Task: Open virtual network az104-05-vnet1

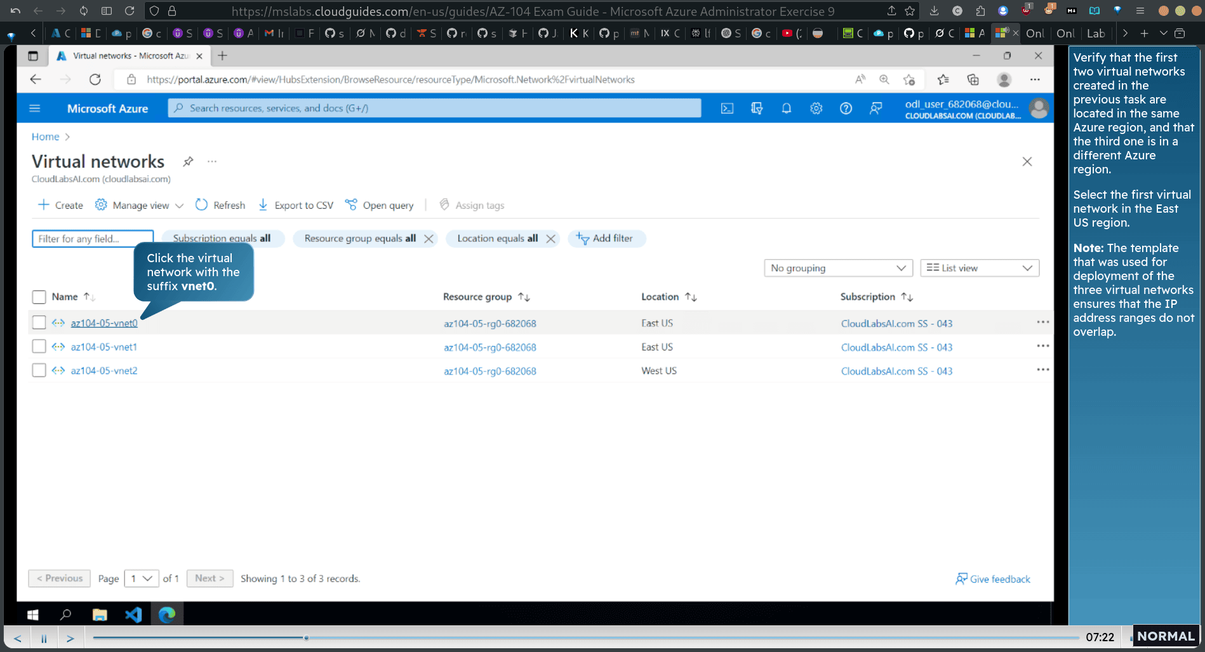Action: pyautogui.click(x=104, y=347)
